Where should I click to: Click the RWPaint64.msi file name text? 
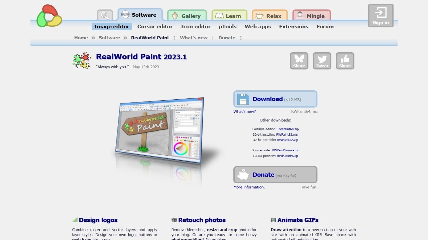(304, 111)
